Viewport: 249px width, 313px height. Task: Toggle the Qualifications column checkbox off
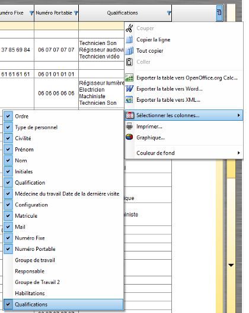(x=8, y=304)
